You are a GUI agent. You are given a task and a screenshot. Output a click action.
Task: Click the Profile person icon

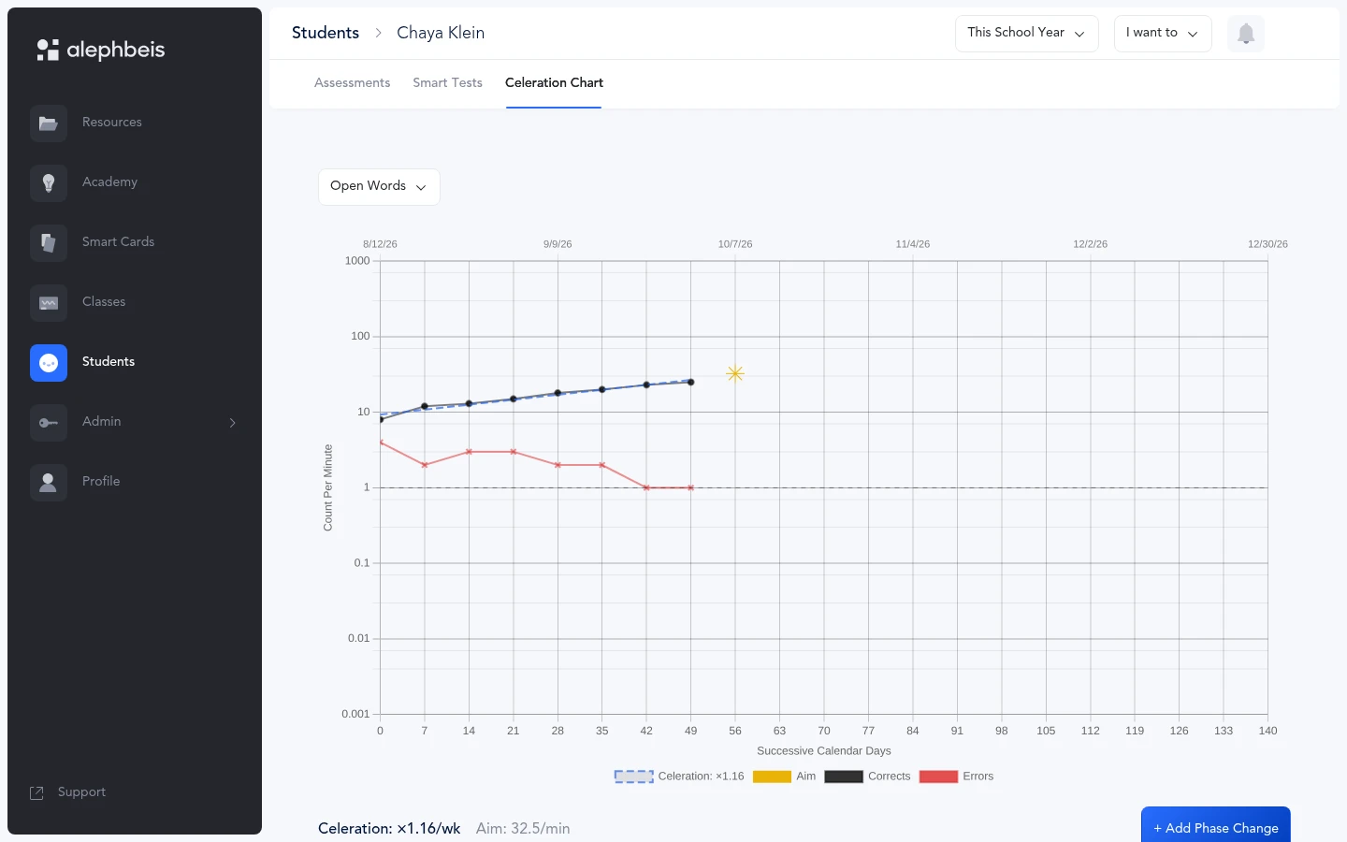point(49,483)
